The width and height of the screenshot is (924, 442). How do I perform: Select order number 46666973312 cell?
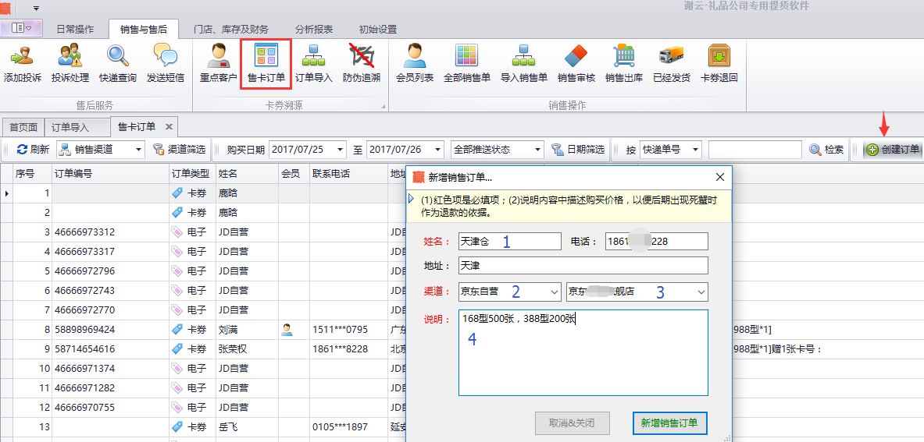tap(111, 232)
